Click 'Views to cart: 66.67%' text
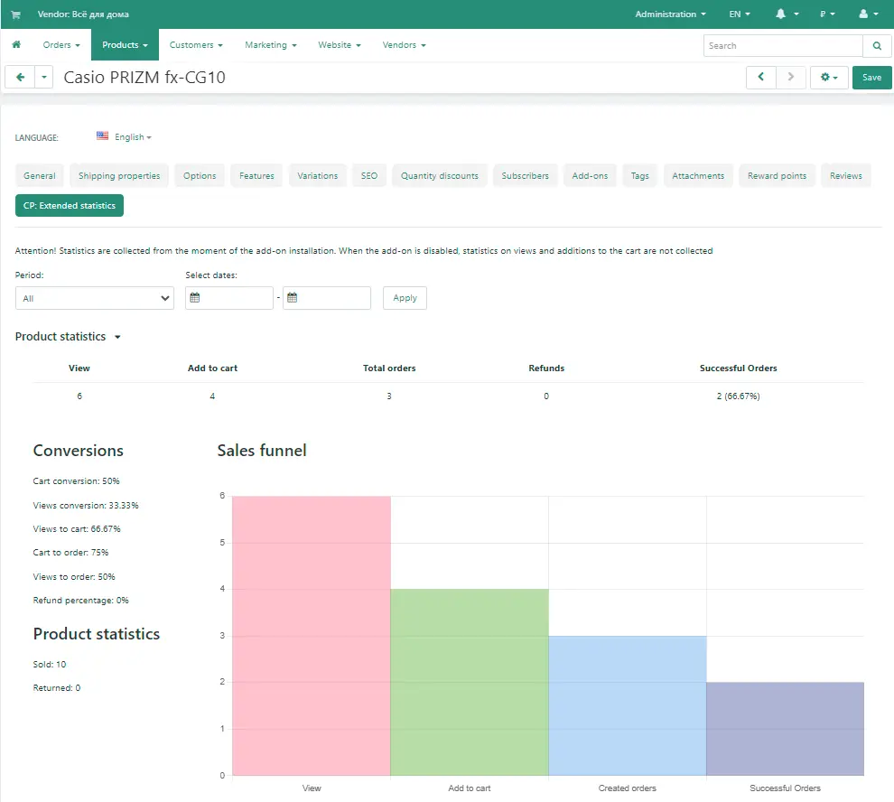The image size is (894, 802). point(77,528)
